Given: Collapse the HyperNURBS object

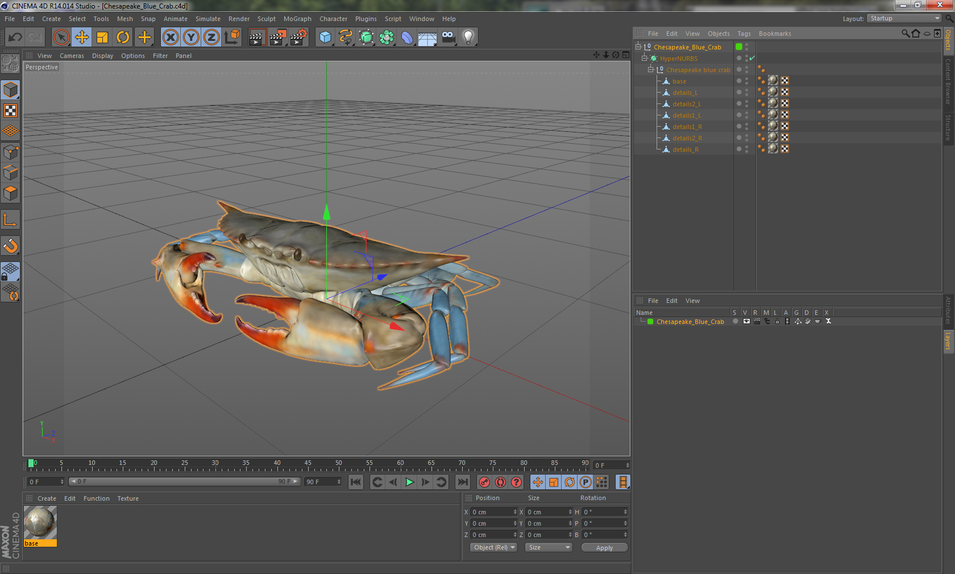Looking at the screenshot, I should [x=645, y=59].
